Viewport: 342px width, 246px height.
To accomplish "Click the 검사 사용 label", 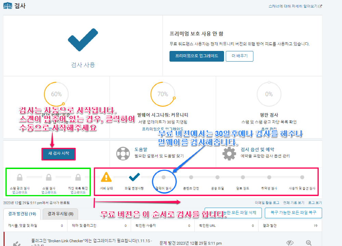I will [83, 65].
